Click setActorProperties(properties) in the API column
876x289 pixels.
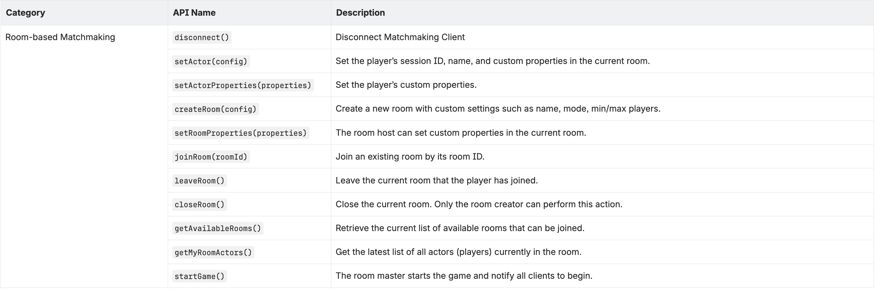(243, 85)
